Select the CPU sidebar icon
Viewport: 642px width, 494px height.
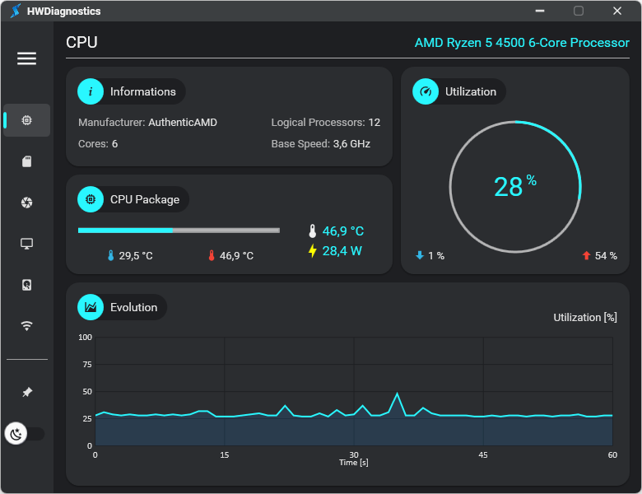coord(26,120)
